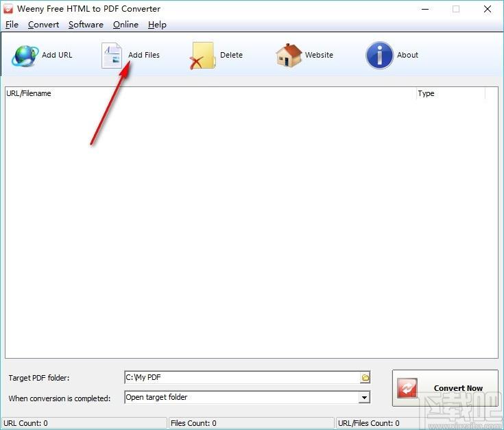Click the Add URL label
The image size is (504, 430).
pyautogui.click(x=57, y=55)
